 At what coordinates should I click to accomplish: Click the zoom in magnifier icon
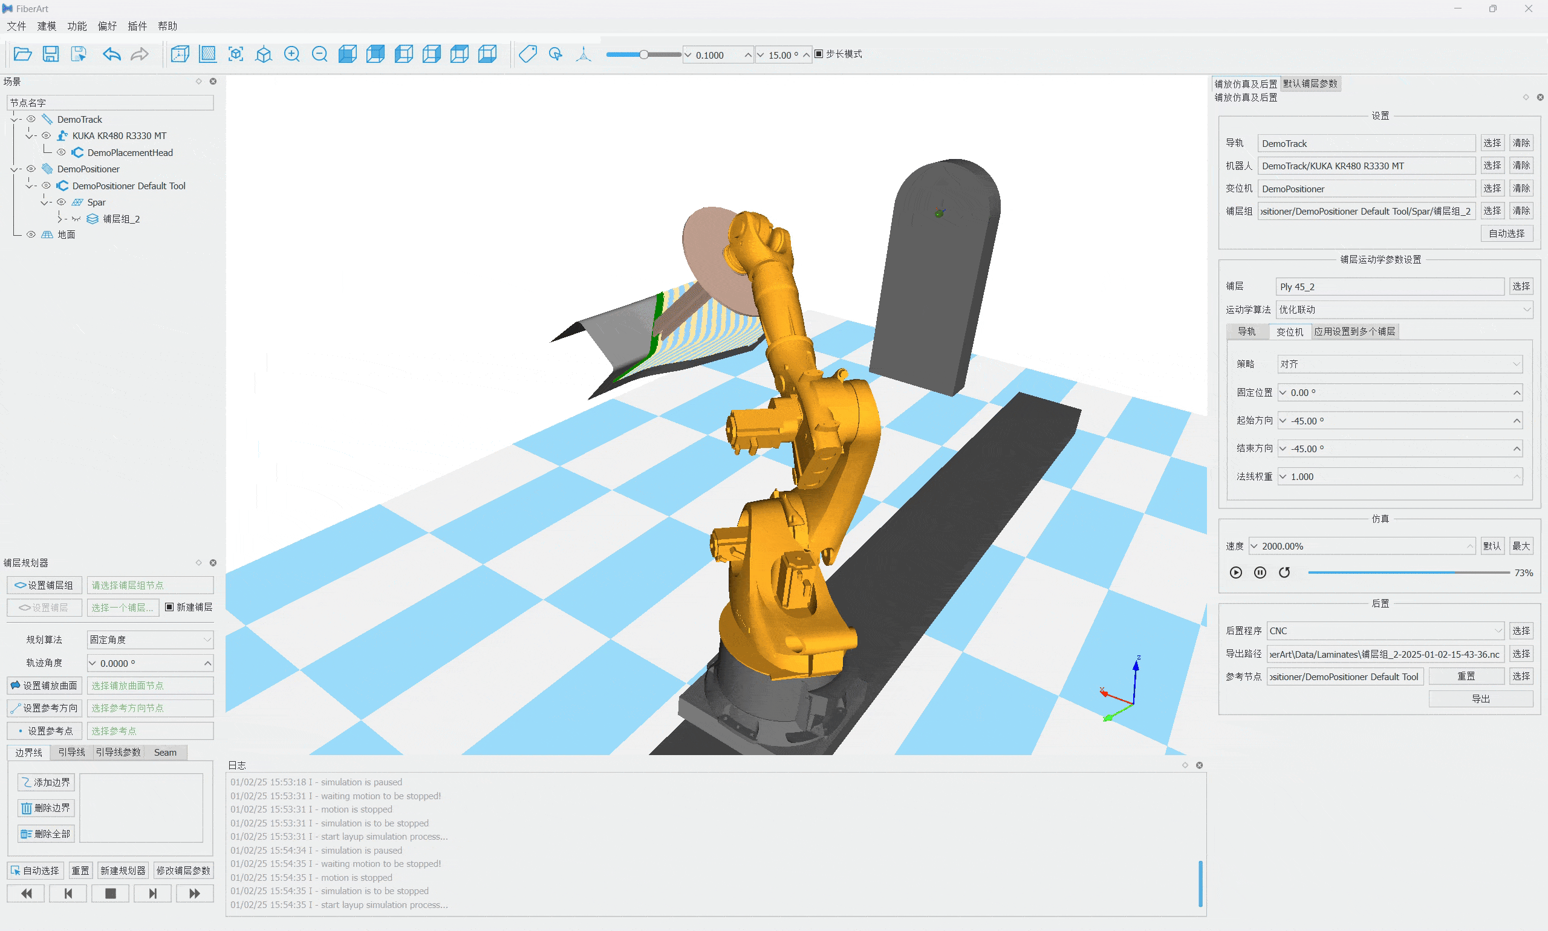coord(292,54)
